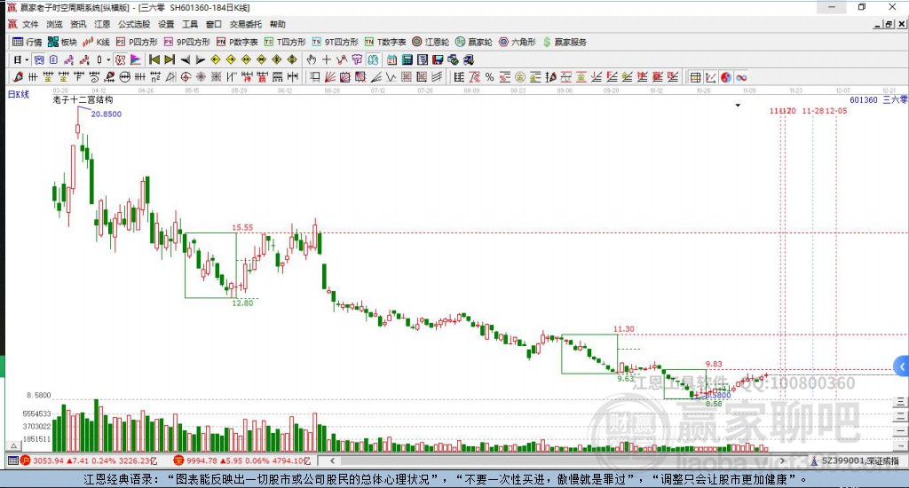Open the 公式选股 menu
The height and width of the screenshot is (488, 909).
[x=134, y=24]
